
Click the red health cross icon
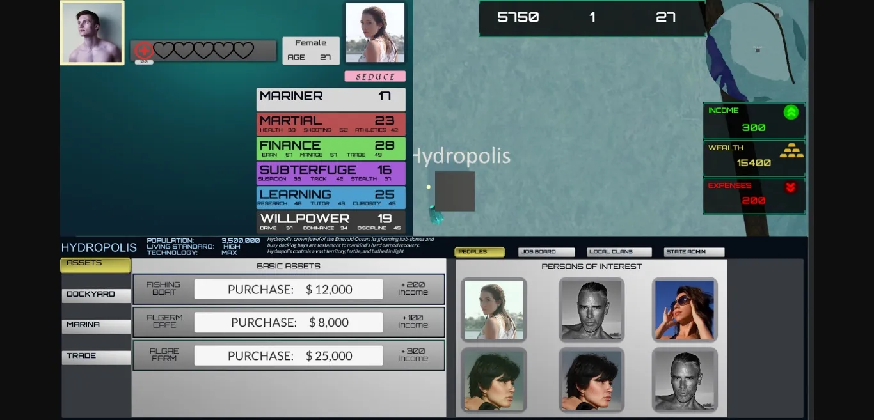(143, 50)
